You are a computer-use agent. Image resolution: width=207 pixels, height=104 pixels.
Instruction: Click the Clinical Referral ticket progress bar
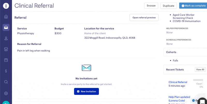(198, 80)
